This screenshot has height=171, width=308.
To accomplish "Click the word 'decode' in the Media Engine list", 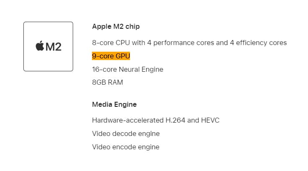I will click(123, 133).
